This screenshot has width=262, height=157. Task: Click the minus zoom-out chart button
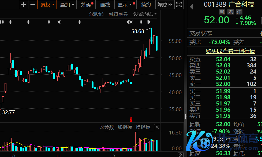click(x=33, y=5)
